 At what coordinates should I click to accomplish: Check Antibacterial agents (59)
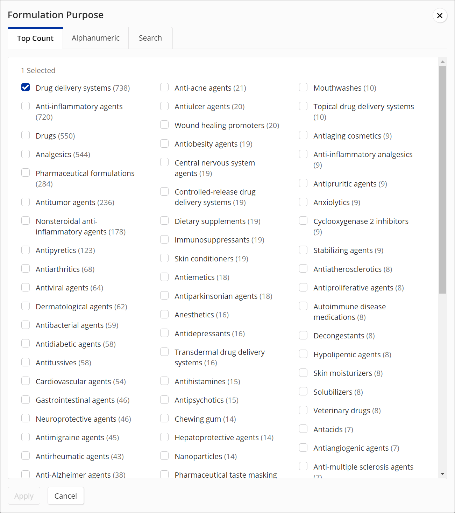point(26,325)
